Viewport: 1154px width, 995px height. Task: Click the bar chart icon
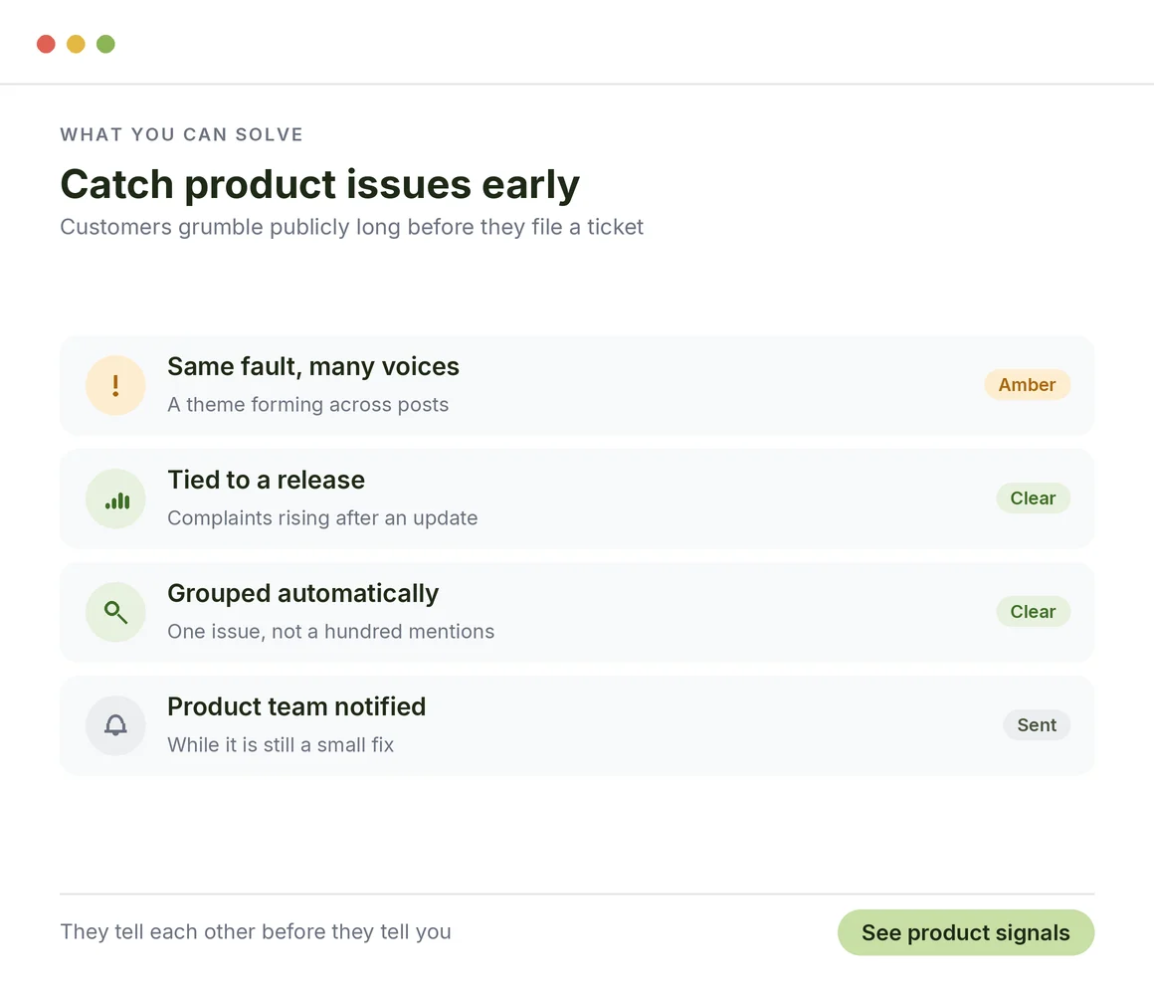pos(115,498)
